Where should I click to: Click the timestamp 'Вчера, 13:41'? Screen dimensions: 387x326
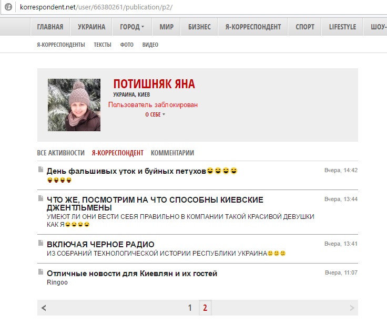pos(341,244)
